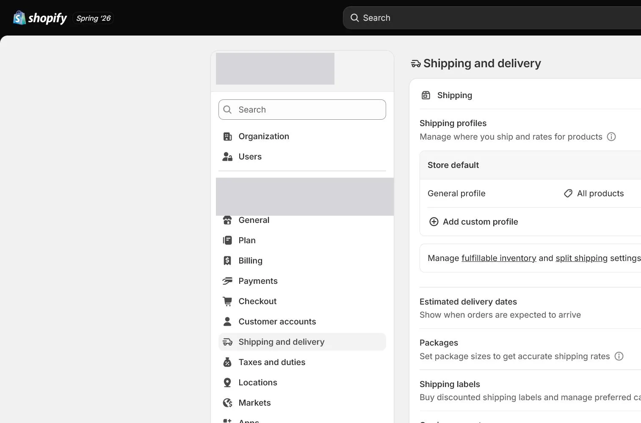The height and width of the screenshot is (423, 641).
Task: Open Plan settings
Action: [x=302, y=240]
